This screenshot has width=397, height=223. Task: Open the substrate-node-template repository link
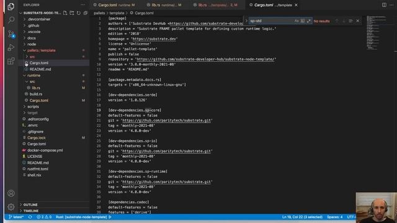coord(205,59)
